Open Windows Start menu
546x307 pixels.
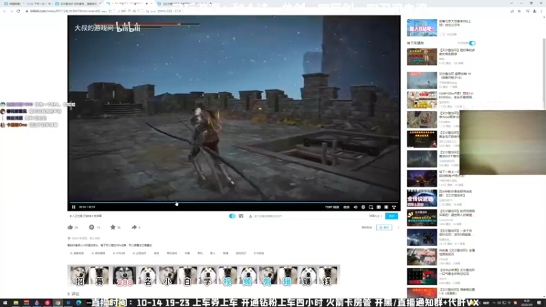click(x=5, y=303)
